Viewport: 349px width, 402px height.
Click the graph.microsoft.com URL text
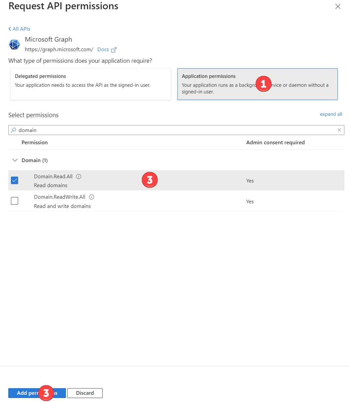(59, 49)
